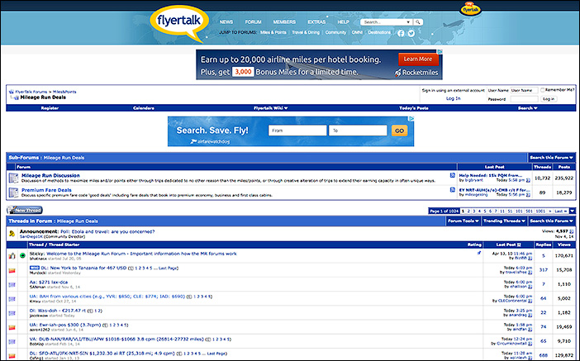The width and height of the screenshot is (580, 361).
Task: Go to last post by bigbryant
Action: click(528, 180)
